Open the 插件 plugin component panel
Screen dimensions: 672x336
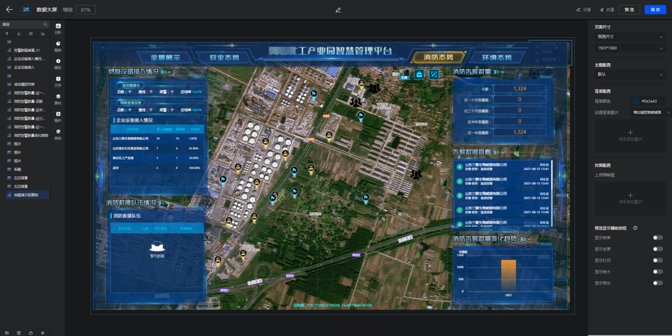(x=58, y=117)
